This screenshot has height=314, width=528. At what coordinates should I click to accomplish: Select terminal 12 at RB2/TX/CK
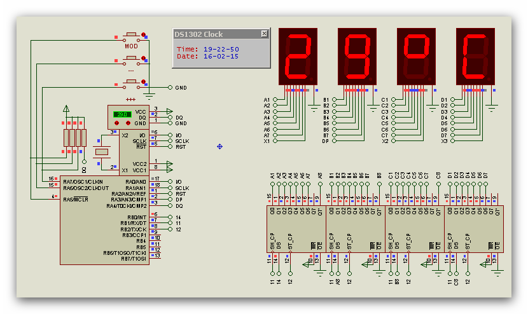170,229
